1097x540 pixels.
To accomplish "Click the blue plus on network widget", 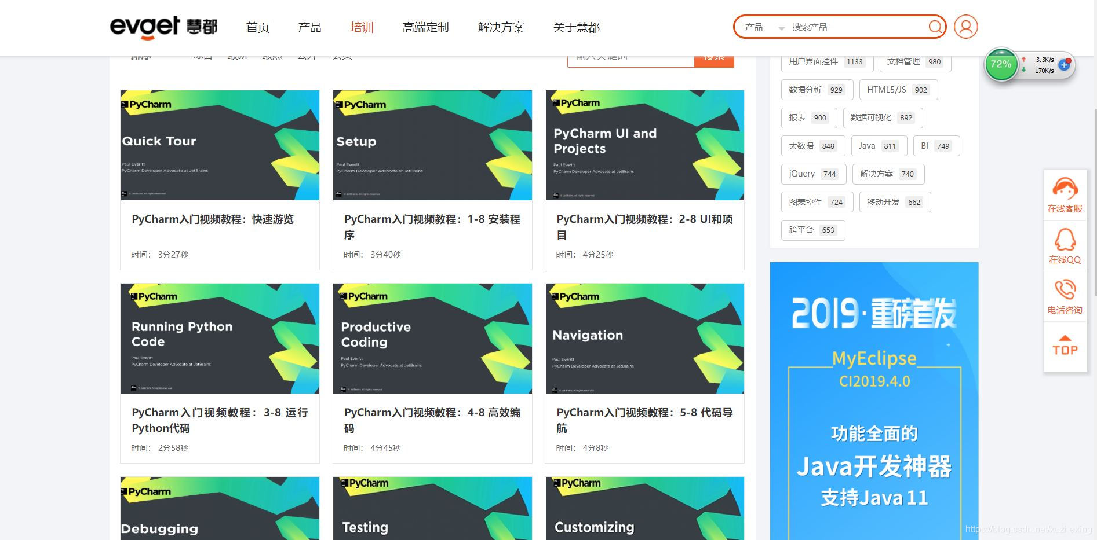I will [x=1064, y=65].
